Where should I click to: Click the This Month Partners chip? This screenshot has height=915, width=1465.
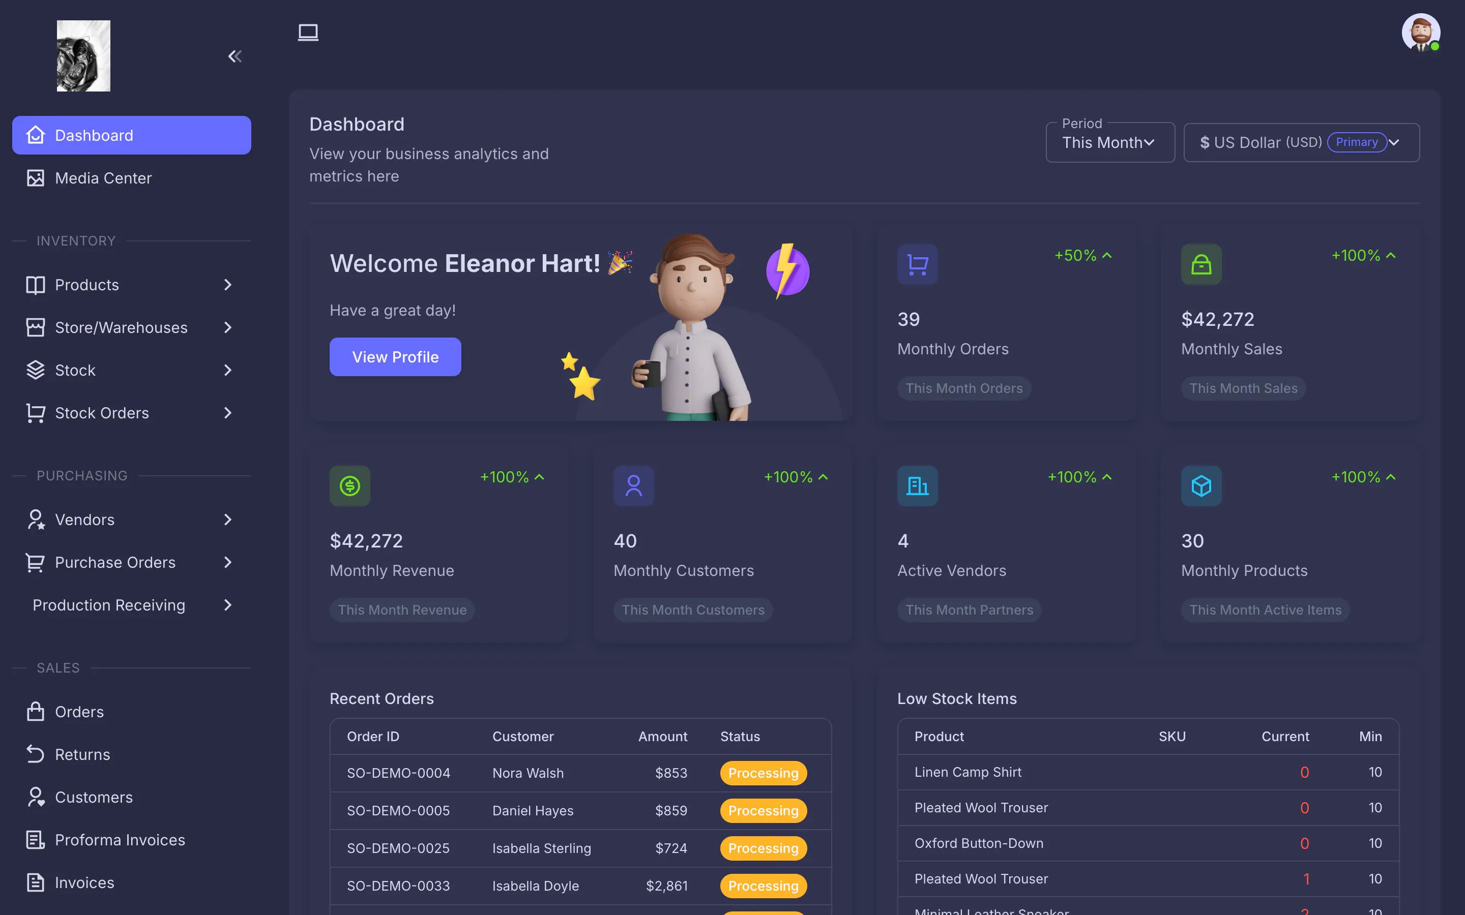[969, 610]
